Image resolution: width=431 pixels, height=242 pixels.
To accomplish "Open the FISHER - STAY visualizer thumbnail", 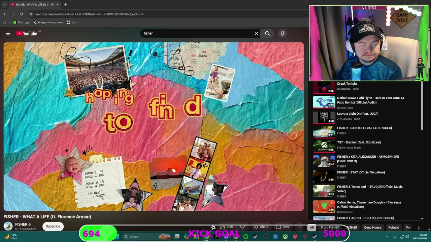I will click(324, 176).
